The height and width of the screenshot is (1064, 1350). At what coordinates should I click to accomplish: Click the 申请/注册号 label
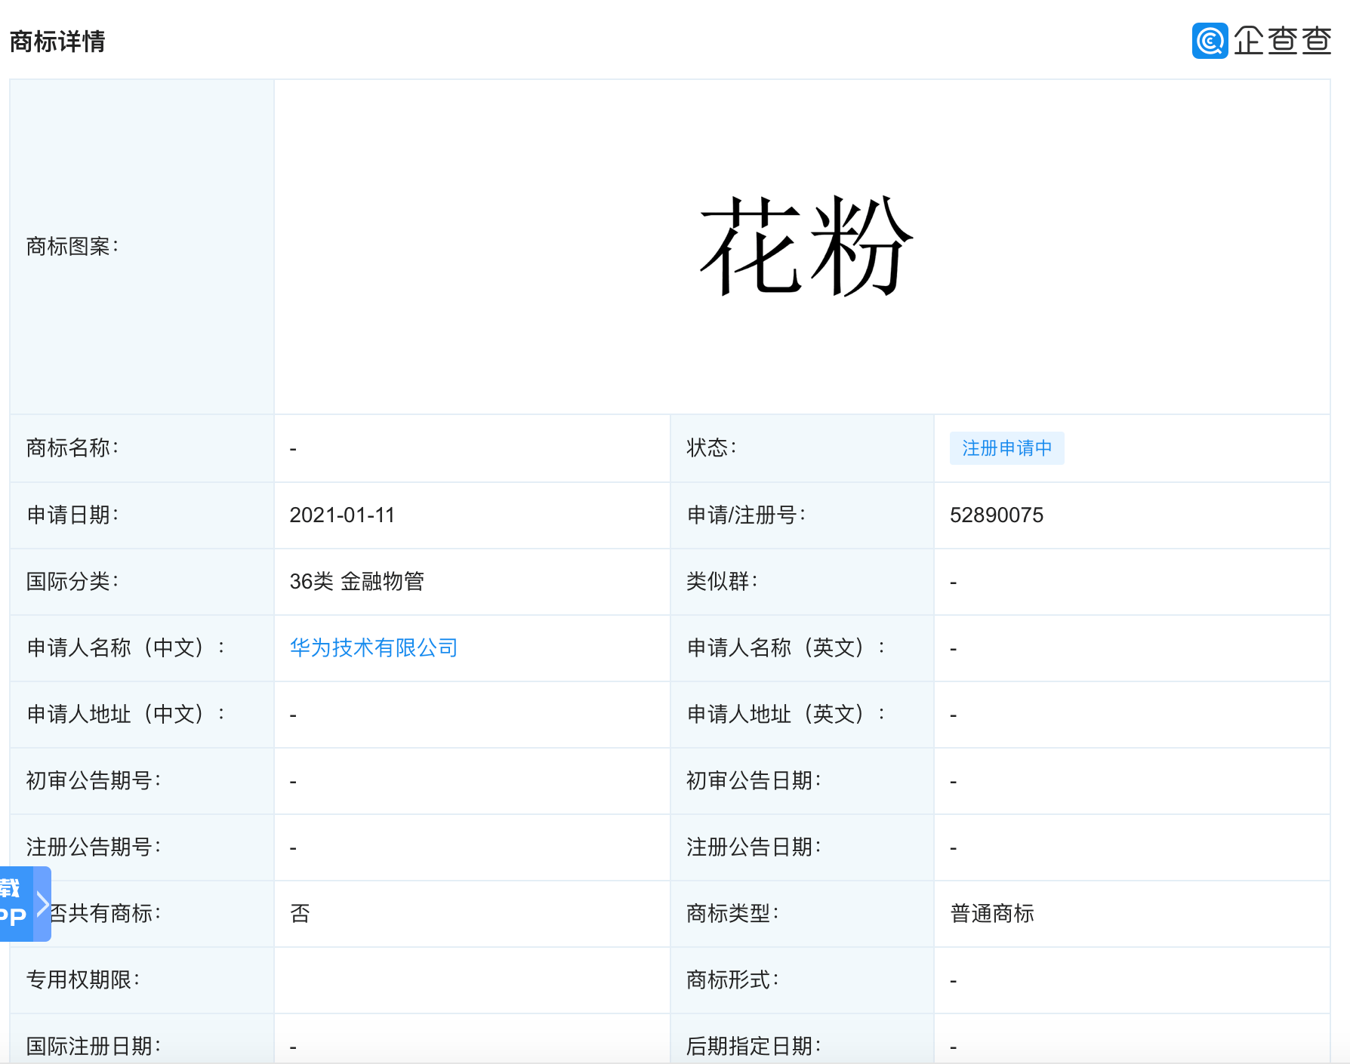(747, 515)
